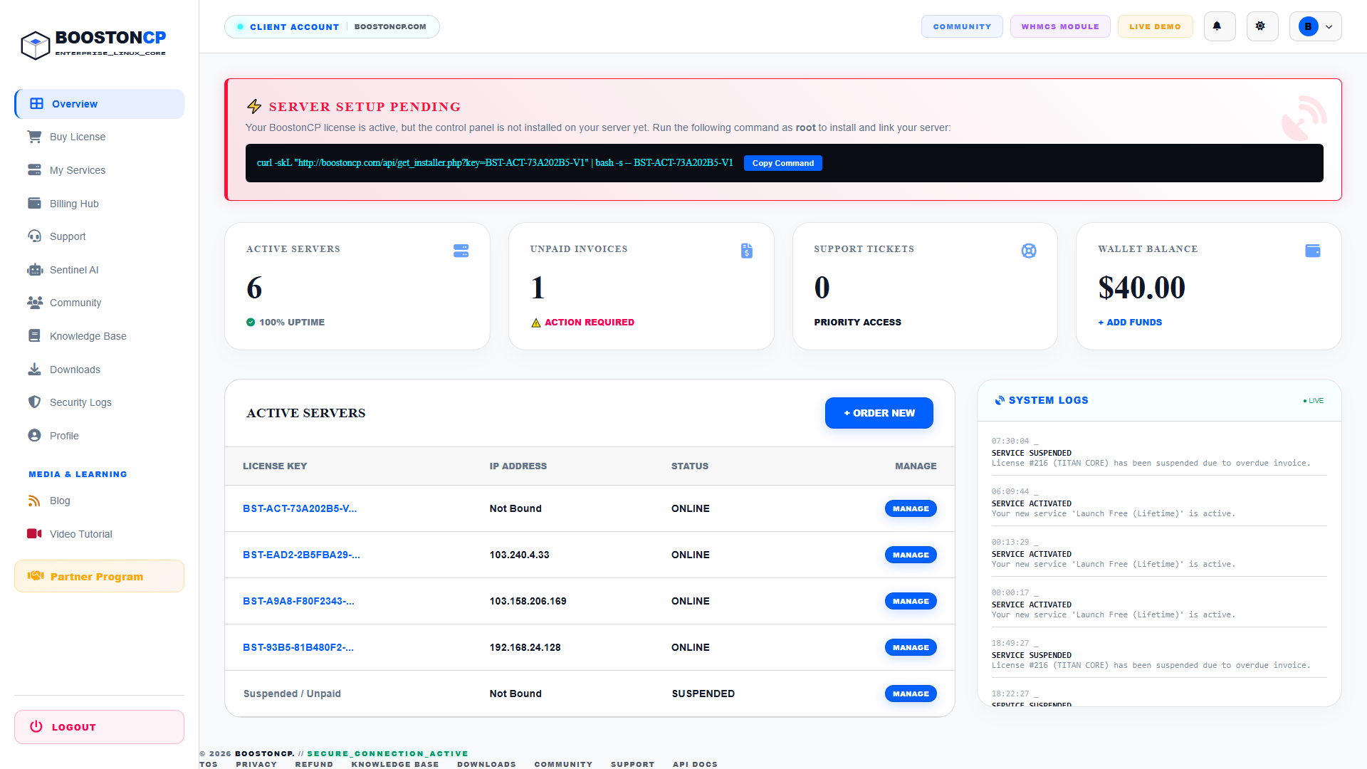Go to My Services page
The image size is (1367, 769).
(99, 170)
